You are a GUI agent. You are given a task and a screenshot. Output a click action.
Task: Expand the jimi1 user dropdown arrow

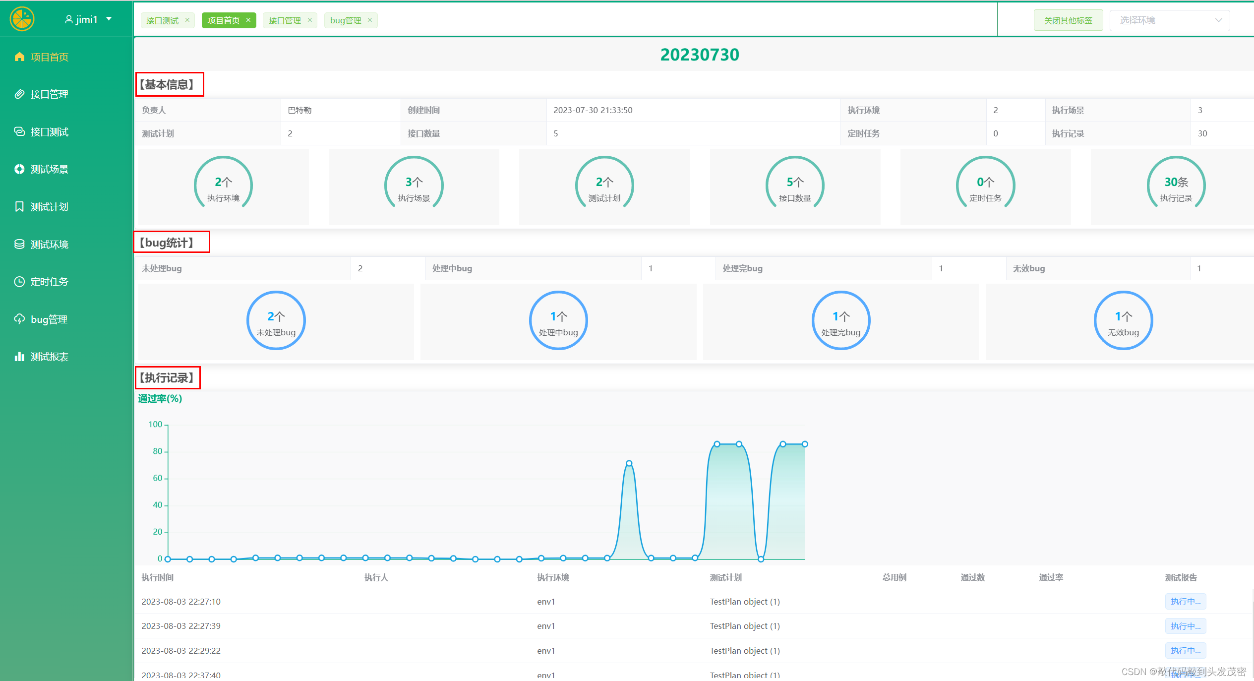[109, 19]
